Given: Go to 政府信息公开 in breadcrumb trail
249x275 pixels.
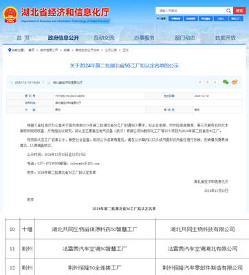Looking at the screenshot, I should [x=49, y=50].
